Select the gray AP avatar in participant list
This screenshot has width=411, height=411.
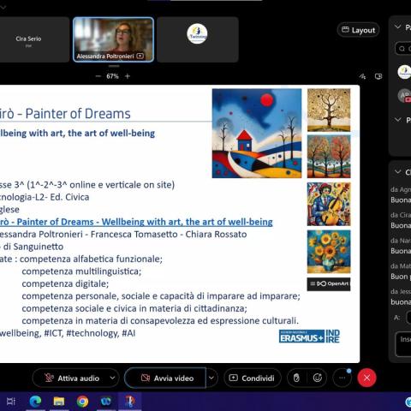coord(404,95)
